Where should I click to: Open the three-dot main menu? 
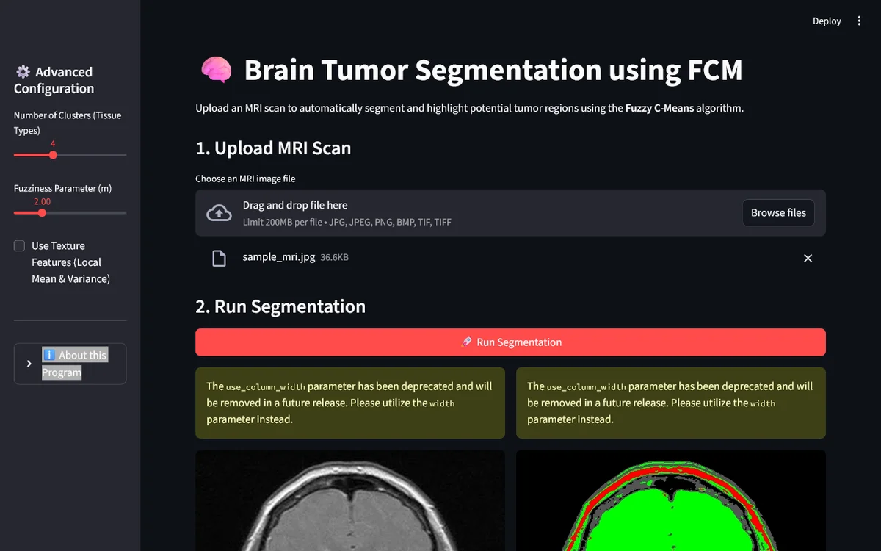[x=859, y=21]
